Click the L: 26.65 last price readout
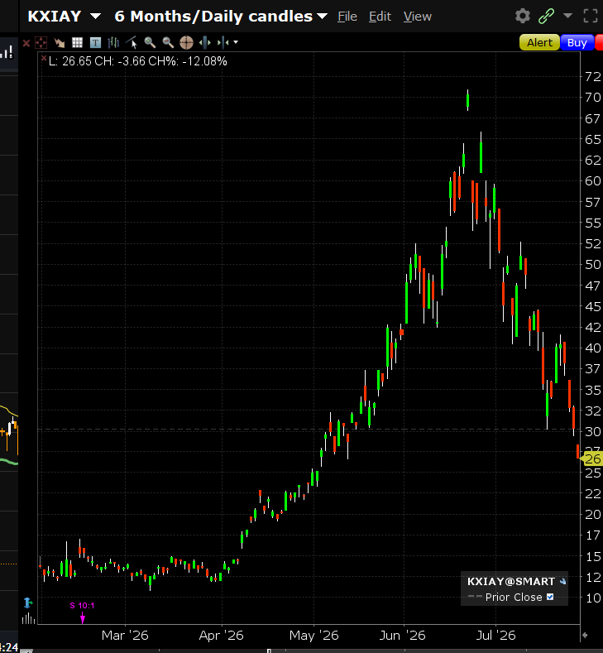Image resolution: width=603 pixels, height=653 pixels. coord(70,61)
